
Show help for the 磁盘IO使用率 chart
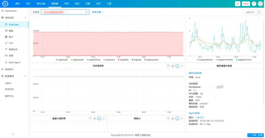[x=90, y=118]
